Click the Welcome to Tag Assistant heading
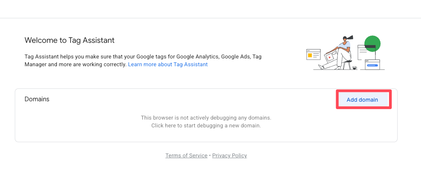Screen dimensions: 421x178 point(69,40)
